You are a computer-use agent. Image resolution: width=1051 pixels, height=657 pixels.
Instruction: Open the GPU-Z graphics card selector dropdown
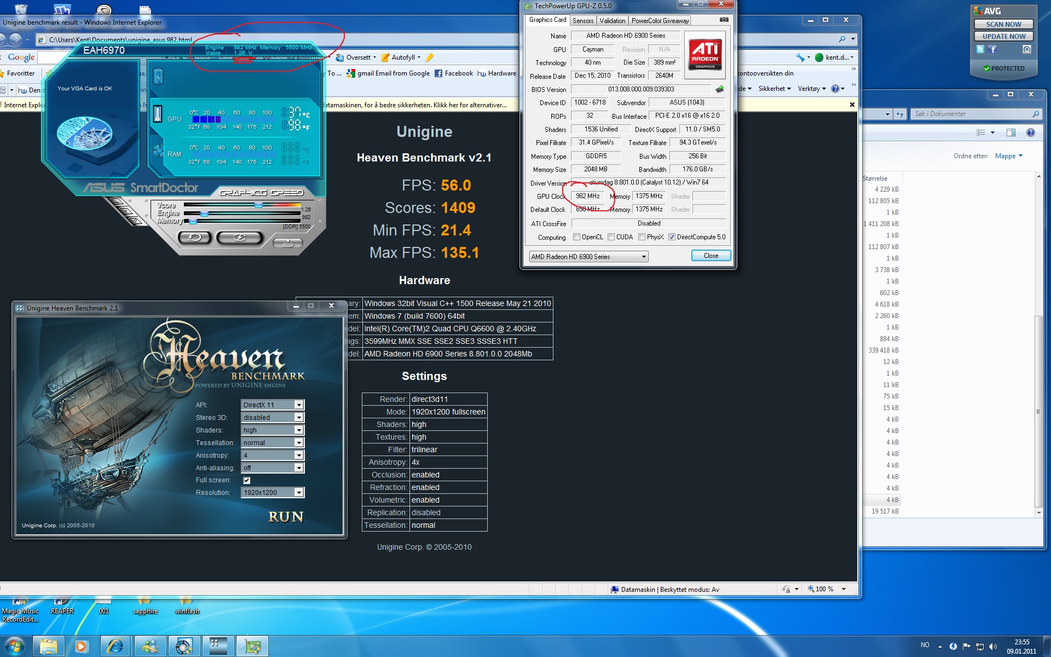pos(588,256)
